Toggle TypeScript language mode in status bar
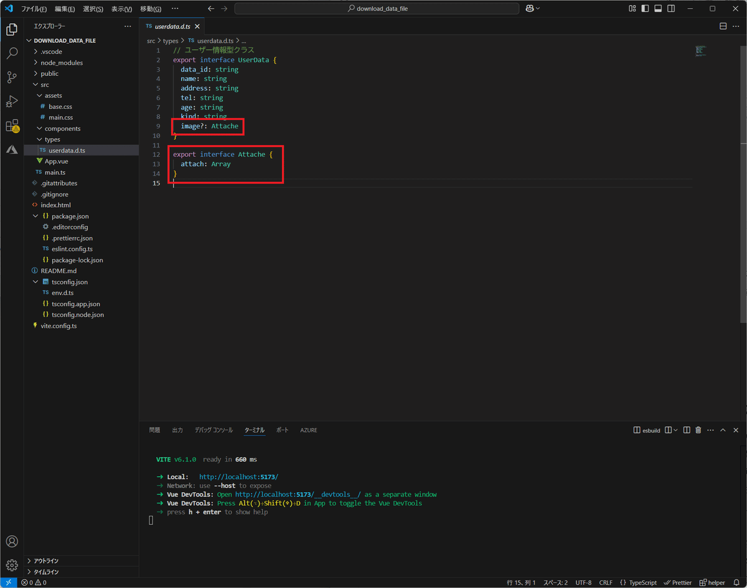747x588 pixels. tap(642, 582)
